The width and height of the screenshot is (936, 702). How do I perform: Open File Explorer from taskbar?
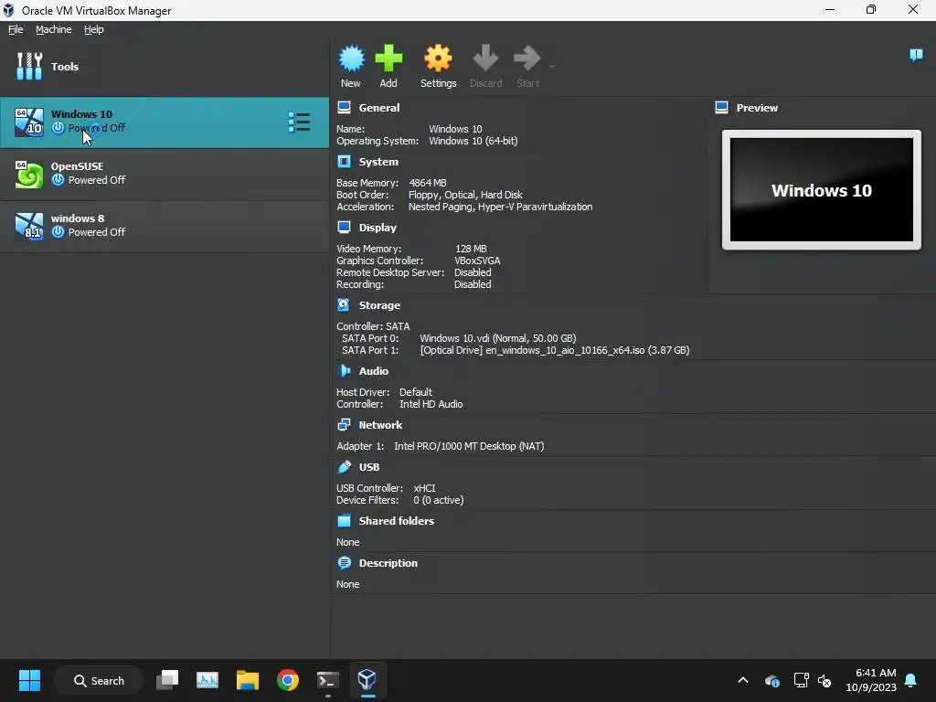point(247,680)
